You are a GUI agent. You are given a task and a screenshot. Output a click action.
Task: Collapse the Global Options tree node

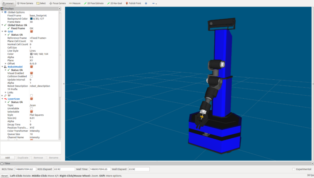[x=2, y=12]
